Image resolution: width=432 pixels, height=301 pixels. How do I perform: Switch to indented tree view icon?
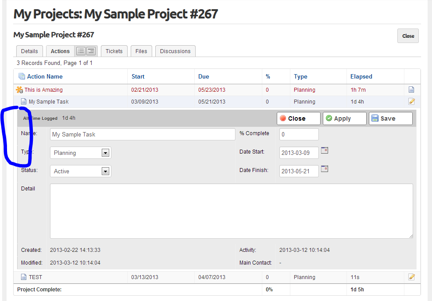tap(91, 51)
